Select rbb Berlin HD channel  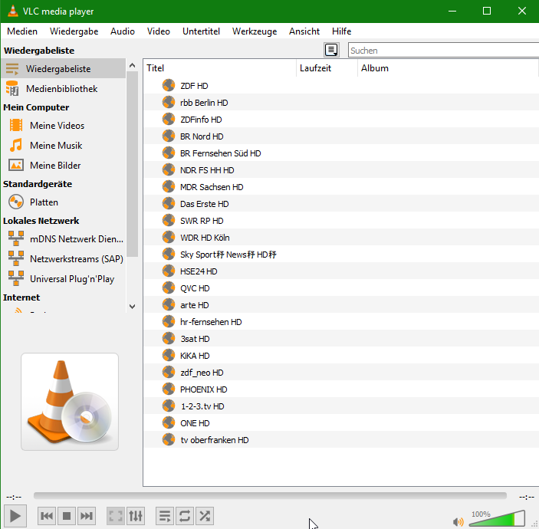click(204, 103)
